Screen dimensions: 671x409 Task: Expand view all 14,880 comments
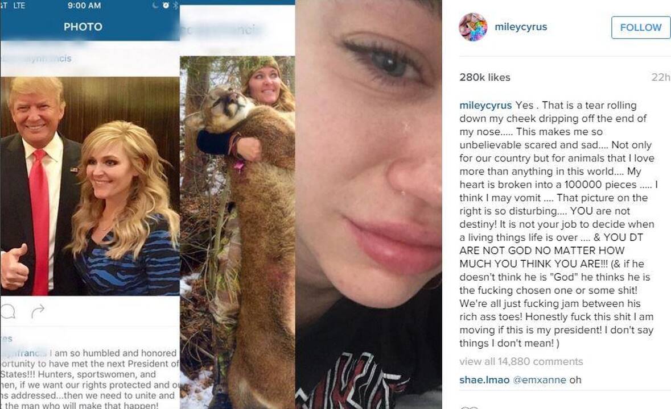[521, 362]
